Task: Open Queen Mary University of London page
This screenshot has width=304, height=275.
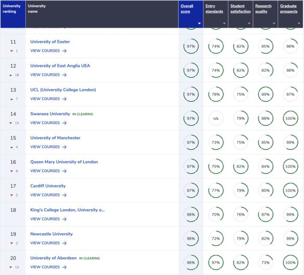Action: [64, 162]
